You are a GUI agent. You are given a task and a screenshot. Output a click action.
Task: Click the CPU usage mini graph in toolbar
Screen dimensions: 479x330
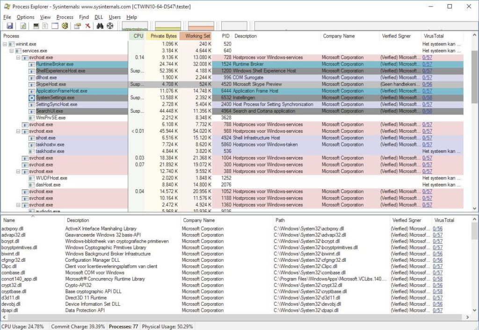click(136, 26)
